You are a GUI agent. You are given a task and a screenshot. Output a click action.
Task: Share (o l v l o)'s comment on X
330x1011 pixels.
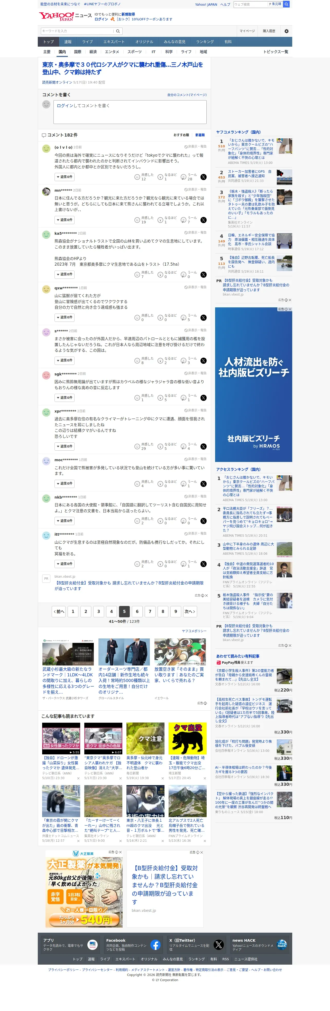[x=204, y=177]
